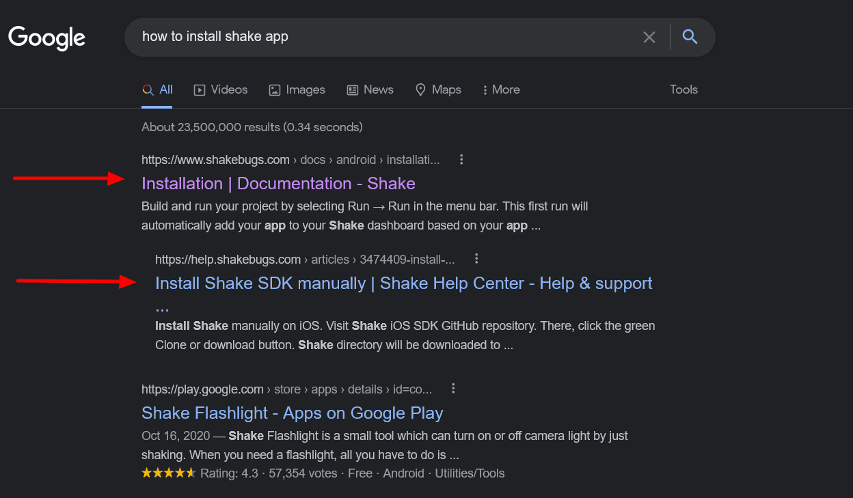The image size is (853, 498).
Task: Clear the search box with X icon
Action: [x=649, y=37]
